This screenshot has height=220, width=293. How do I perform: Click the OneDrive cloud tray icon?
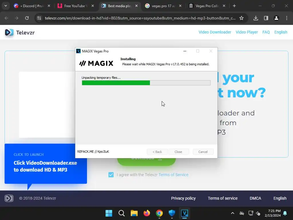242,213
